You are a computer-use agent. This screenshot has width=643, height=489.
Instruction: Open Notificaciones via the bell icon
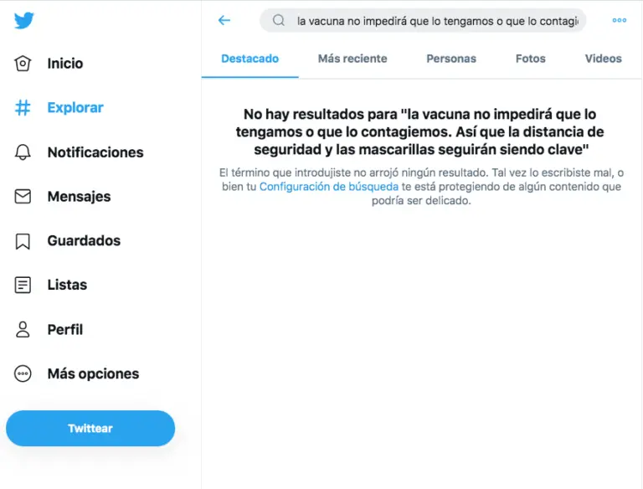pos(23,152)
